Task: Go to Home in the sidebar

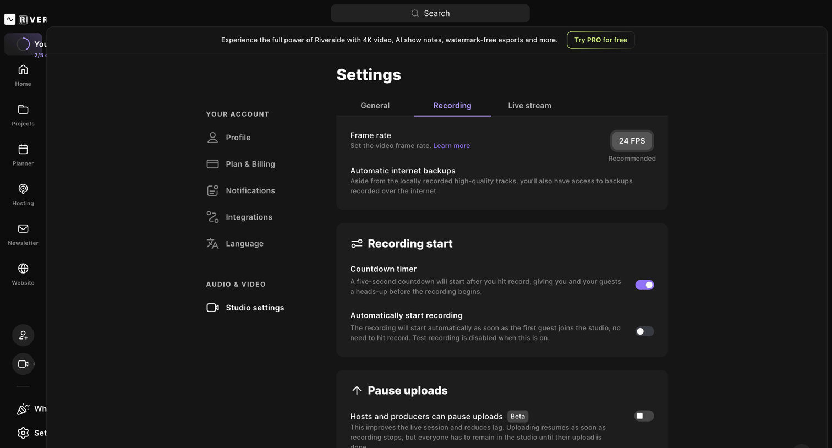Action: [23, 75]
